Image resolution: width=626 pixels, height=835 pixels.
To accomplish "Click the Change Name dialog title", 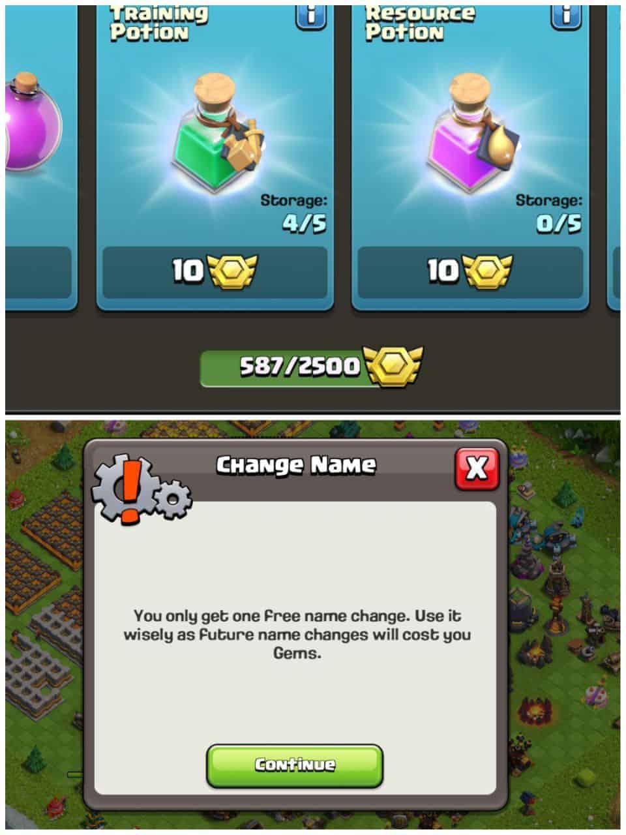I will 296,464.
